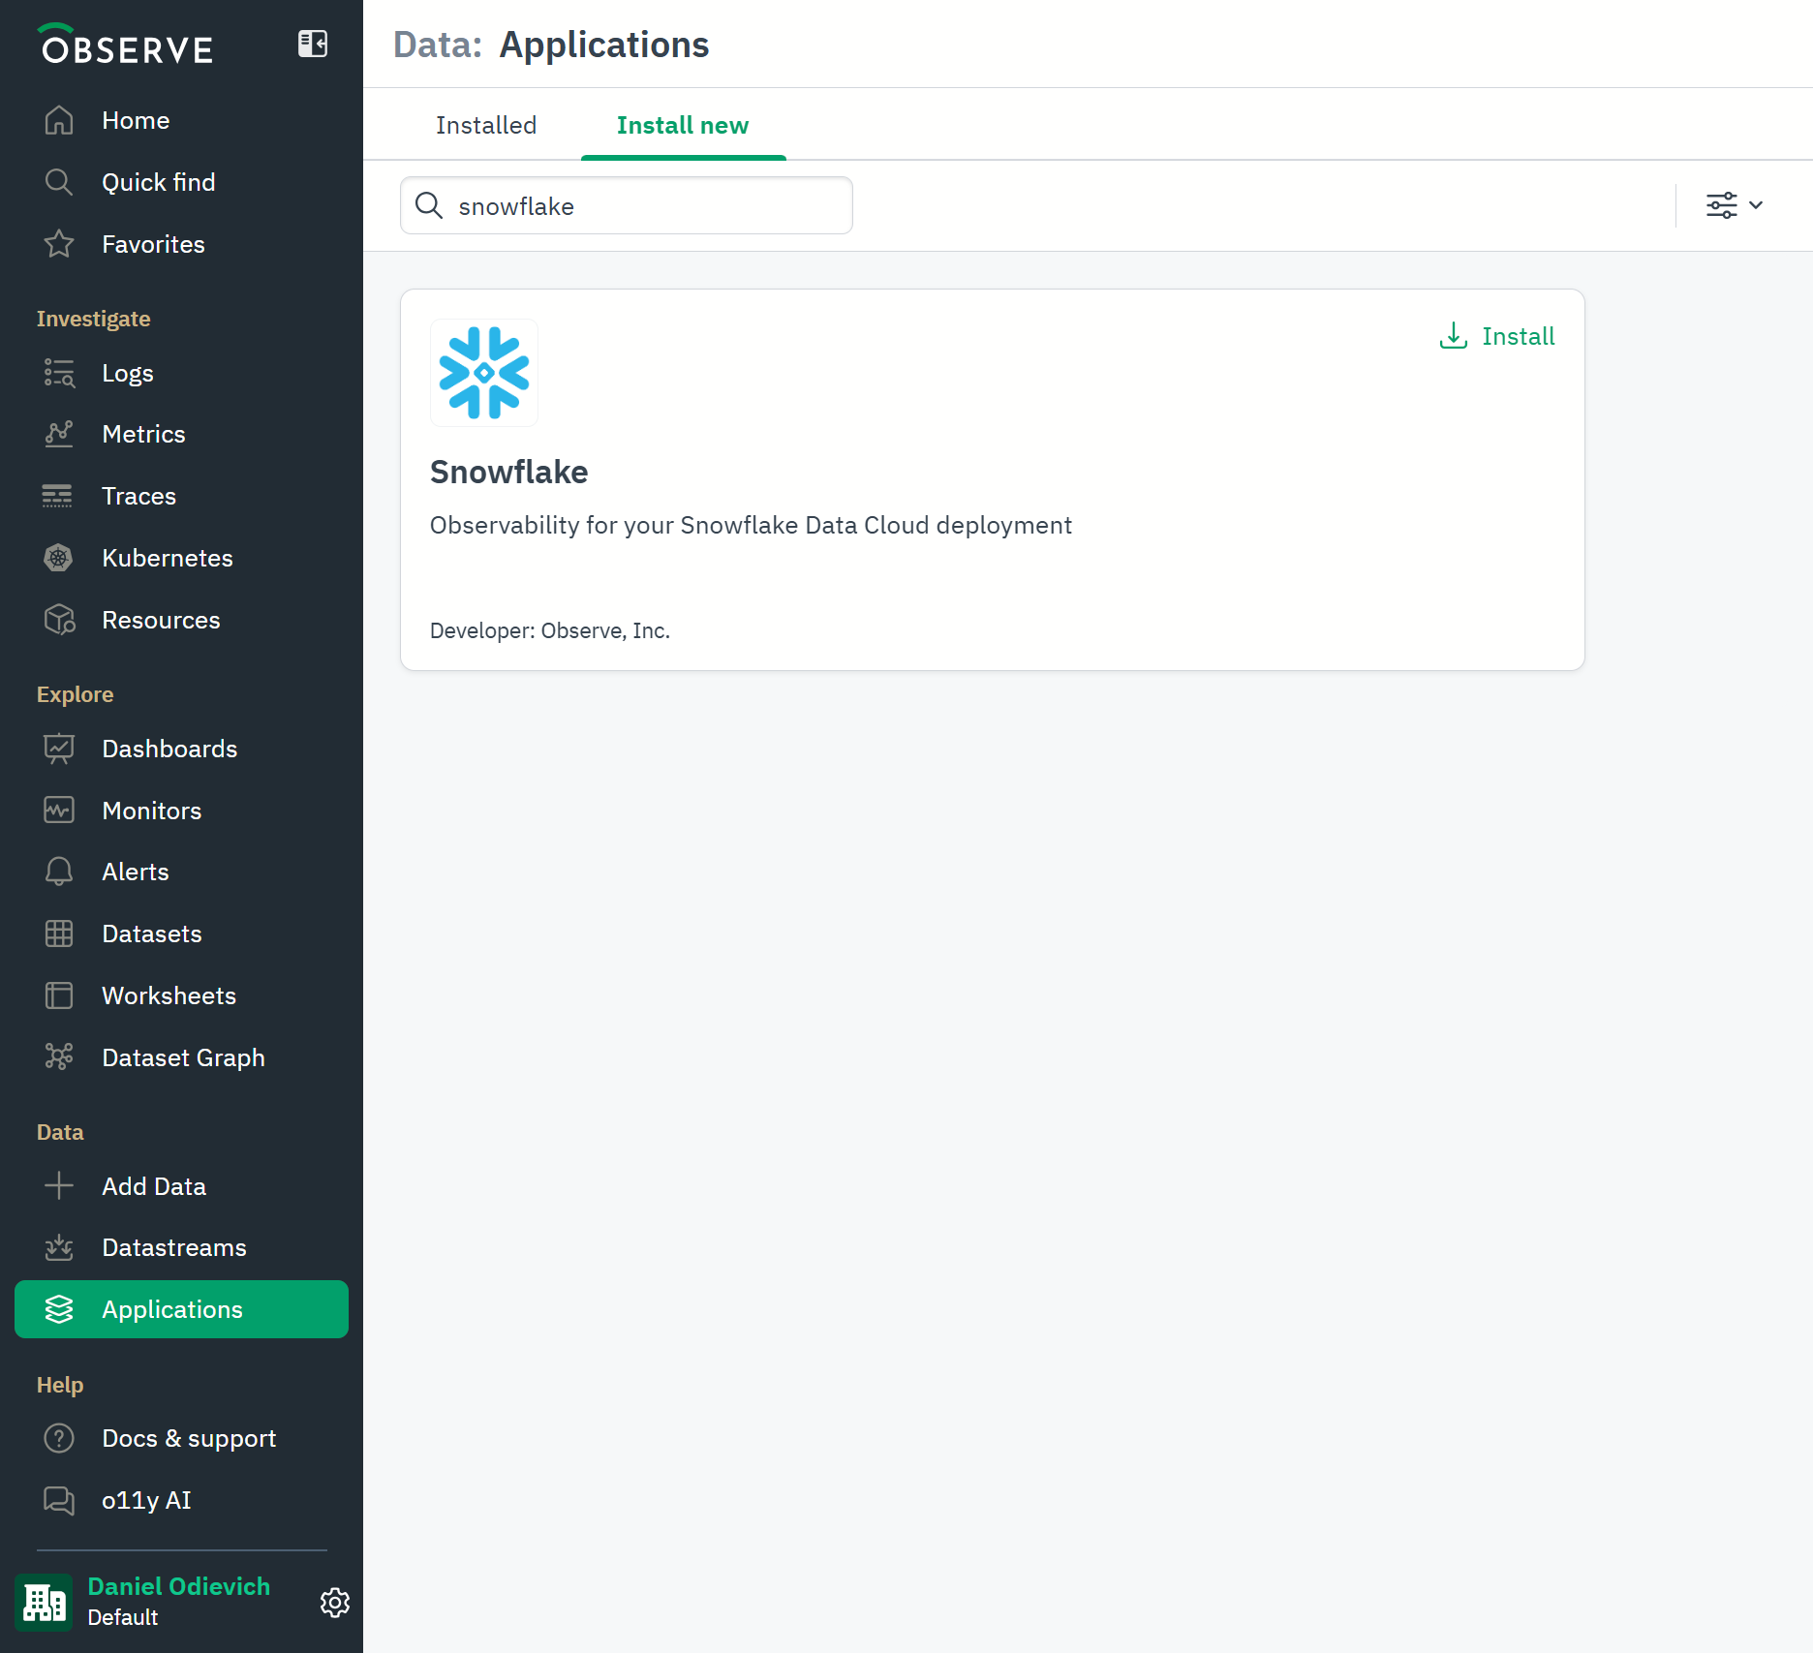The width and height of the screenshot is (1813, 1653).
Task: Open Favorites
Action: [154, 244]
